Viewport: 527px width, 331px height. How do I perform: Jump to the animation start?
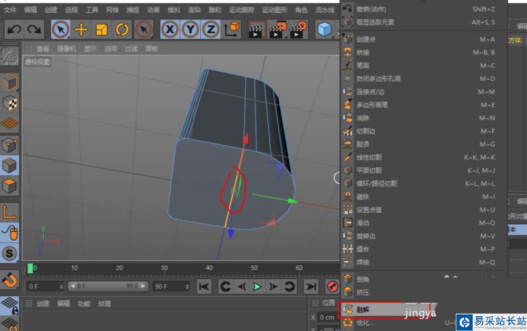204,287
